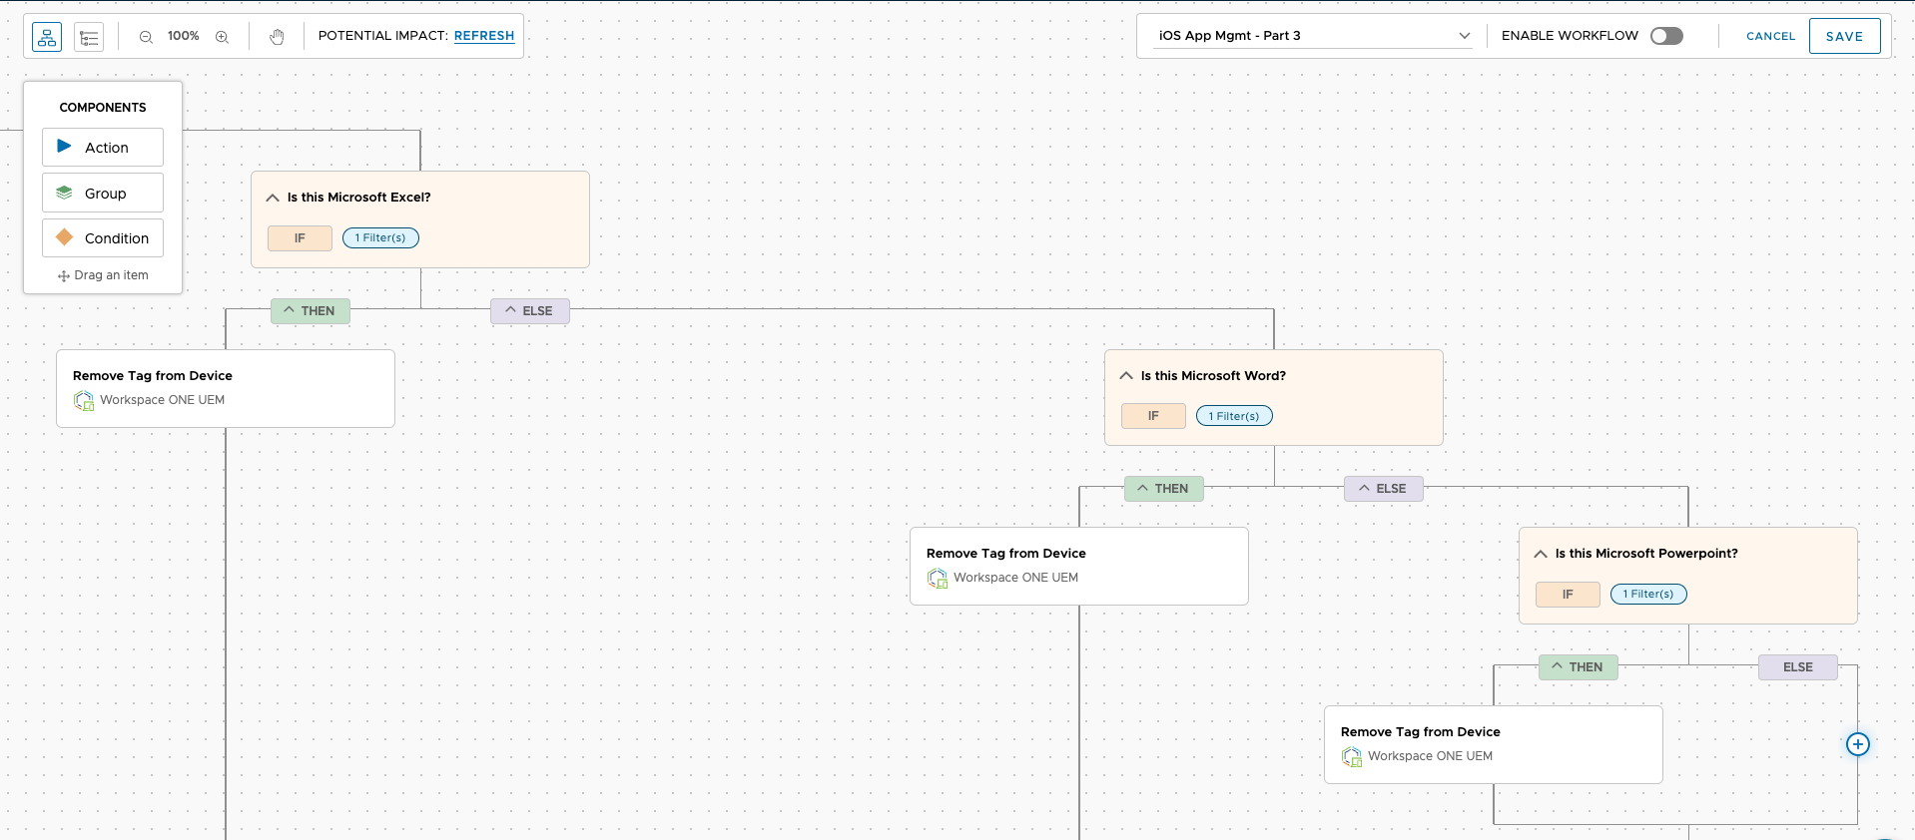Image resolution: width=1915 pixels, height=840 pixels.
Task: Click the IF tag in Word condition
Action: click(1153, 416)
